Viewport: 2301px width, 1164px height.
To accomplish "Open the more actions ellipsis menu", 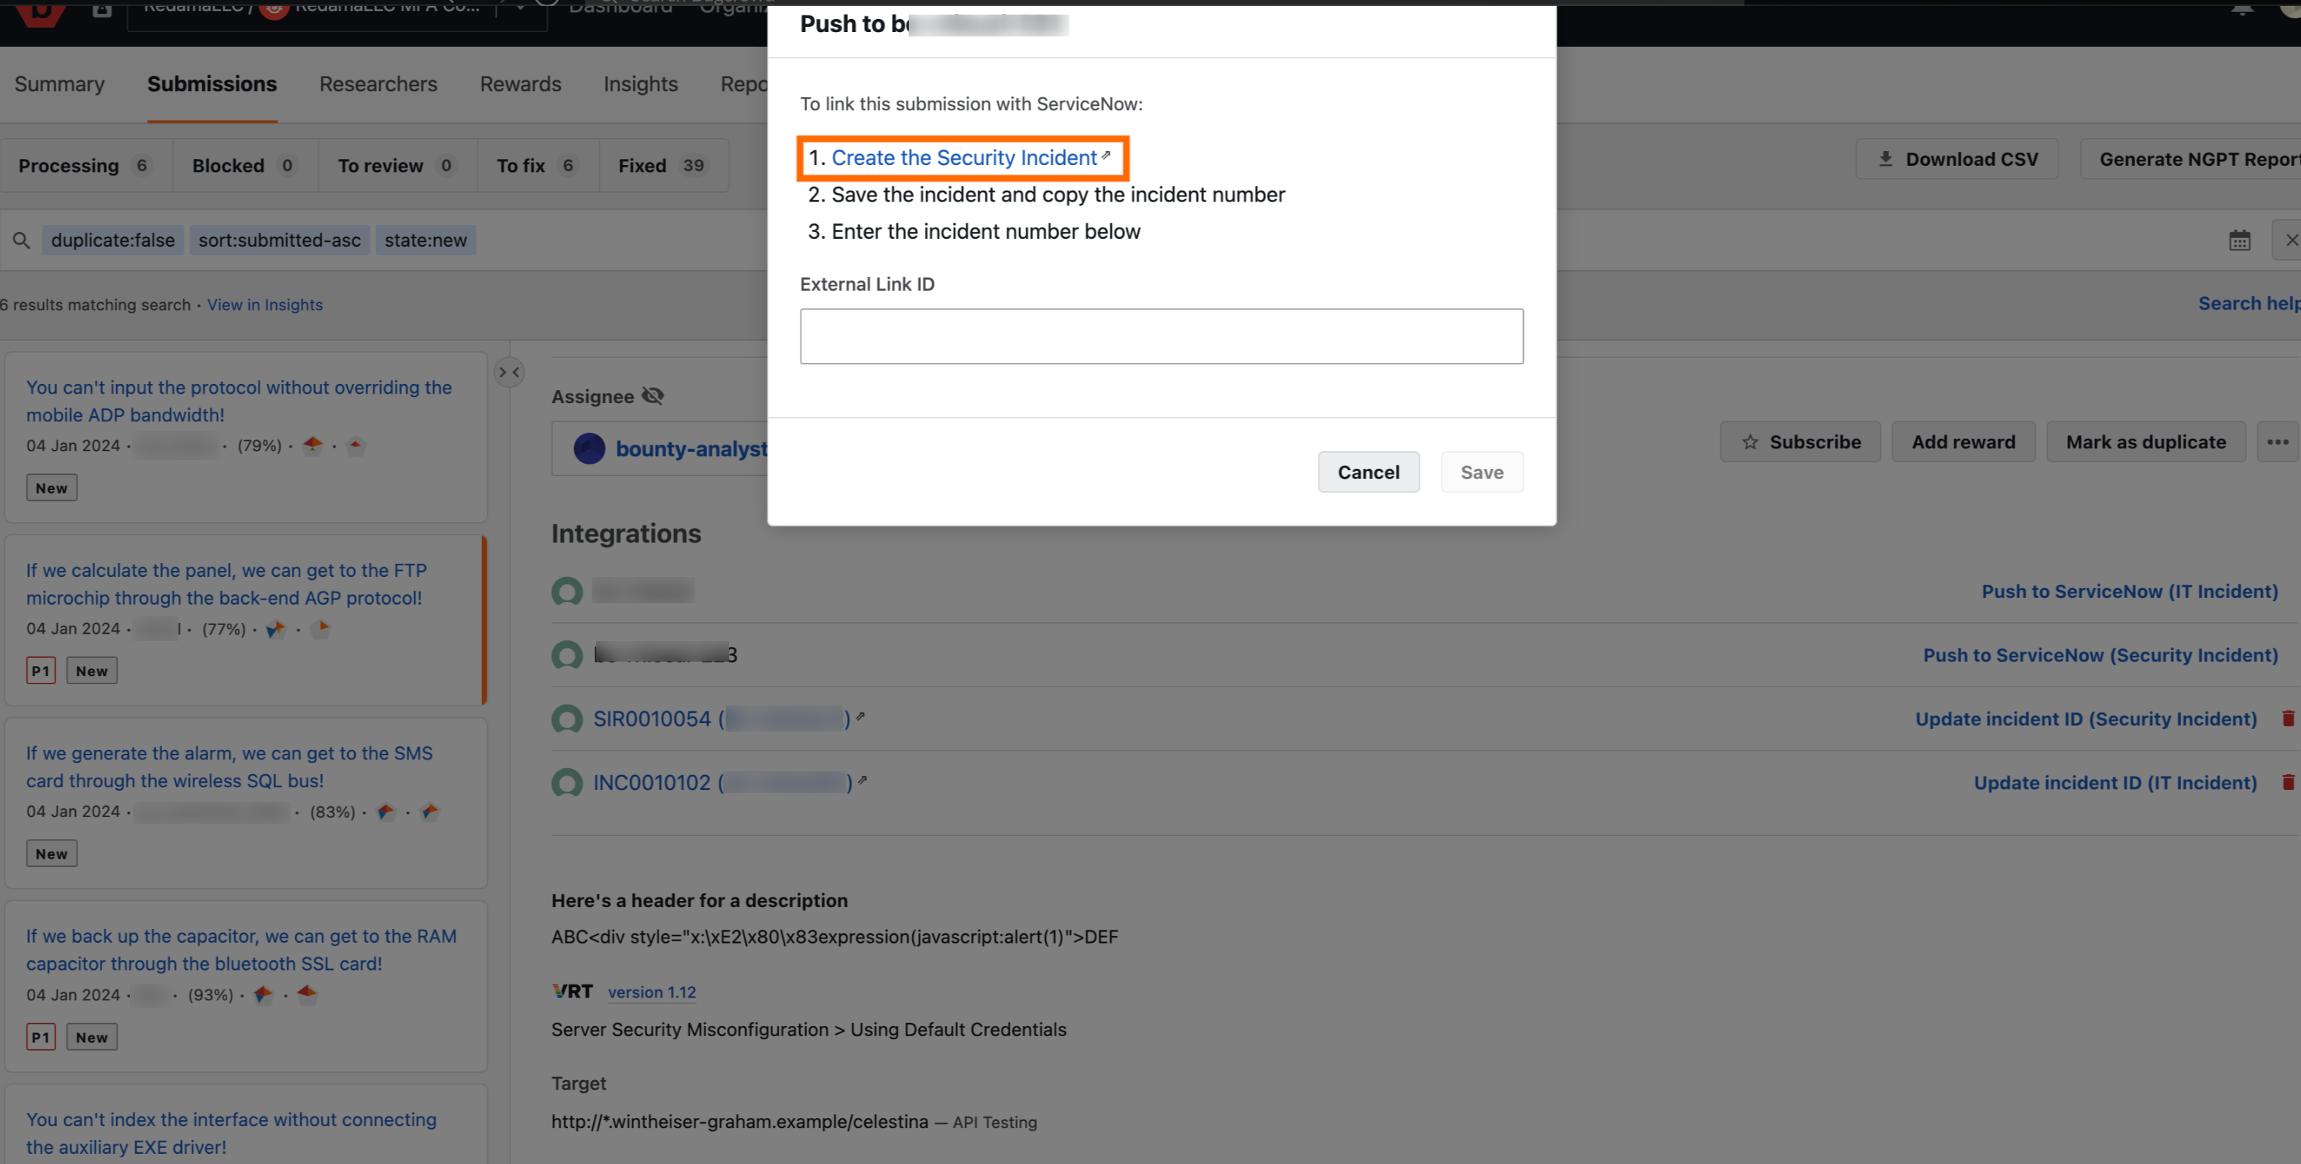I will (x=2278, y=442).
